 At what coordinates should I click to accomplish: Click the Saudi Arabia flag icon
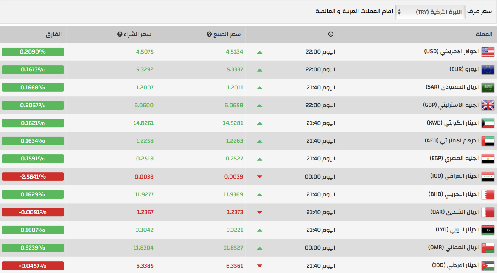(x=488, y=88)
